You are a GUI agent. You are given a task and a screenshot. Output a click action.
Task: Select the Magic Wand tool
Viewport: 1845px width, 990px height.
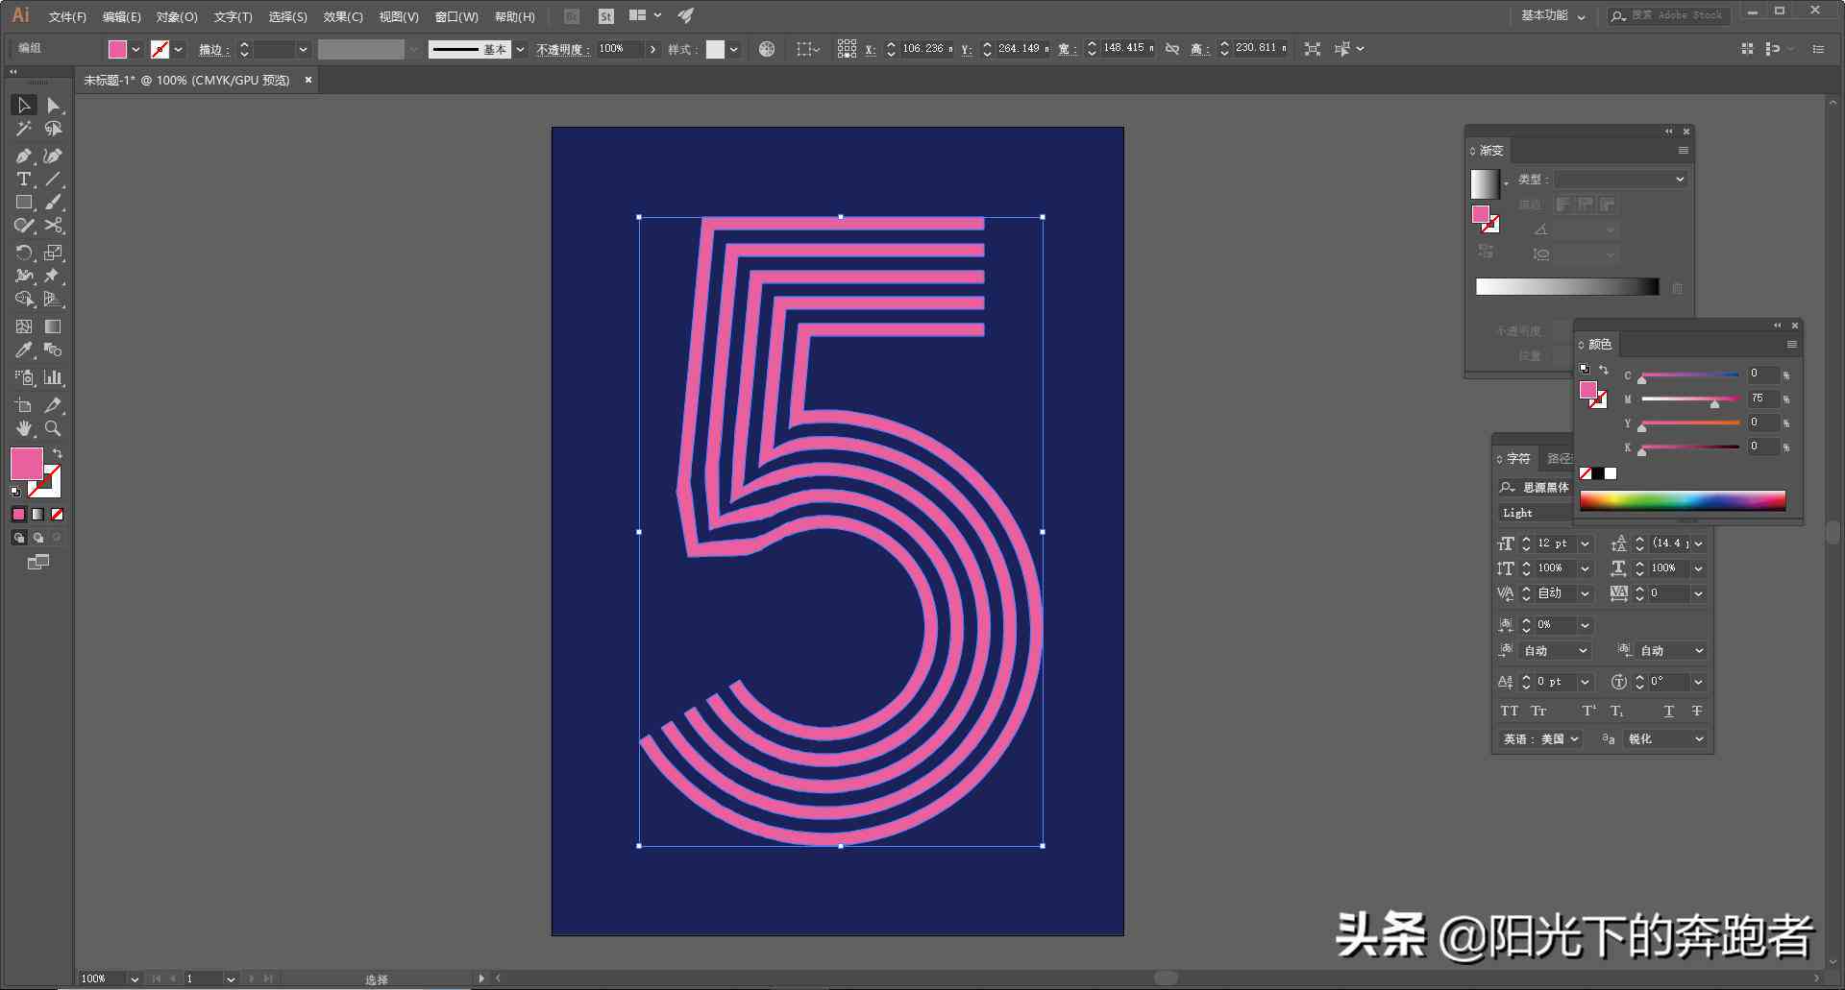click(x=24, y=129)
